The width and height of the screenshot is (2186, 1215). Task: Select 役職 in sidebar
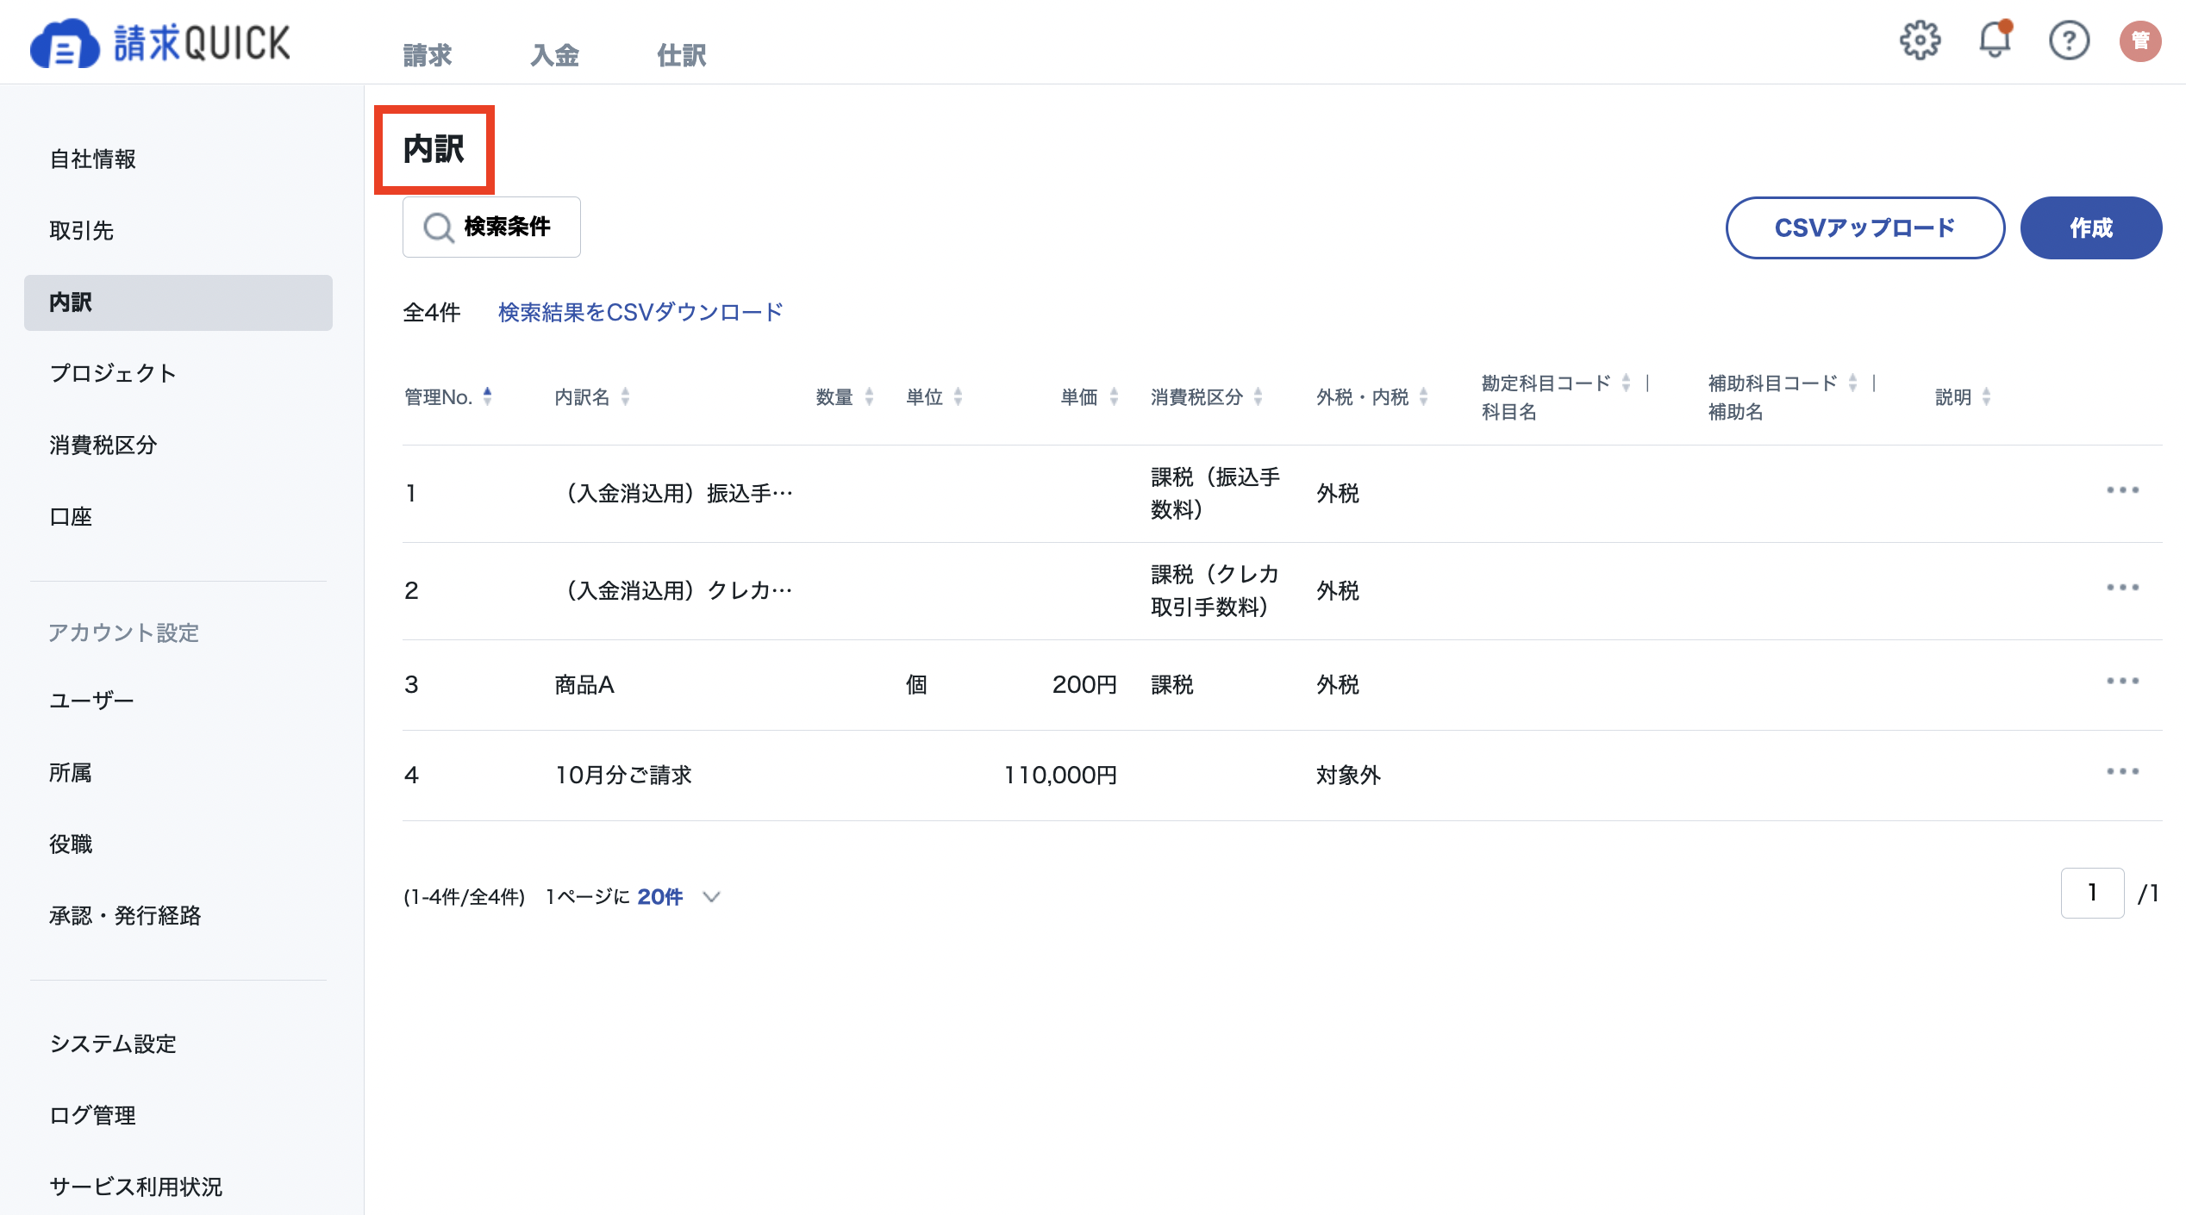pos(178,844)
